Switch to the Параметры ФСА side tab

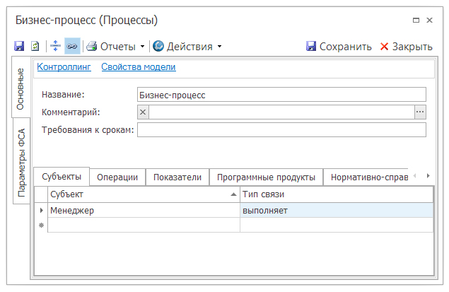21,162
